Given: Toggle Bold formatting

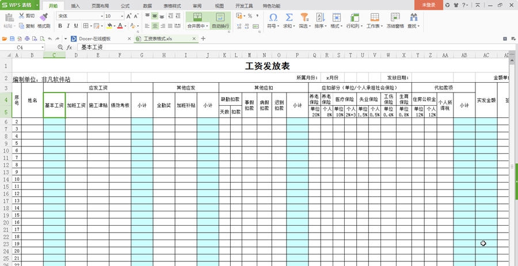Looking at the screenshot, I should 60,26.
